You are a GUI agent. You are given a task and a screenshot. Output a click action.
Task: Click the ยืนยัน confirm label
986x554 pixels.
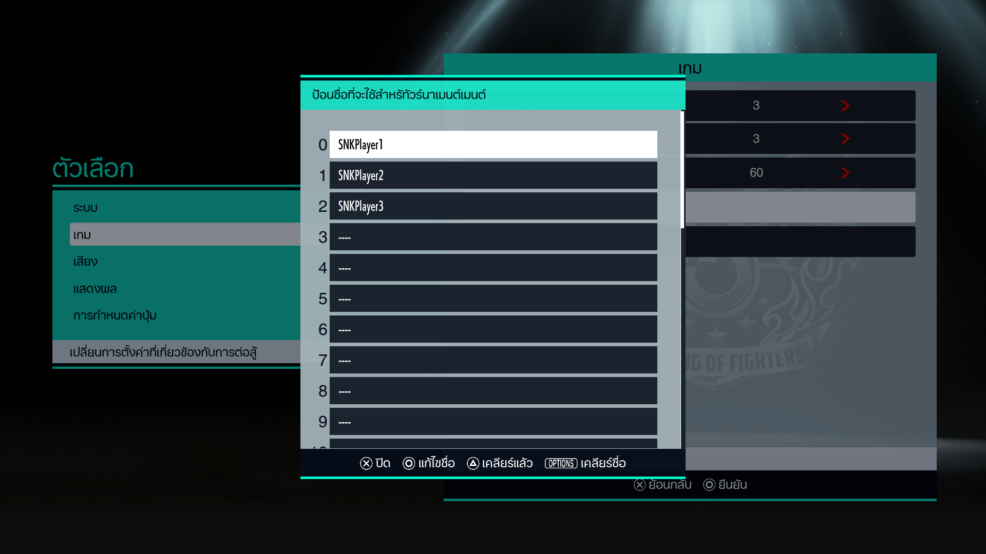click(733, 485)
